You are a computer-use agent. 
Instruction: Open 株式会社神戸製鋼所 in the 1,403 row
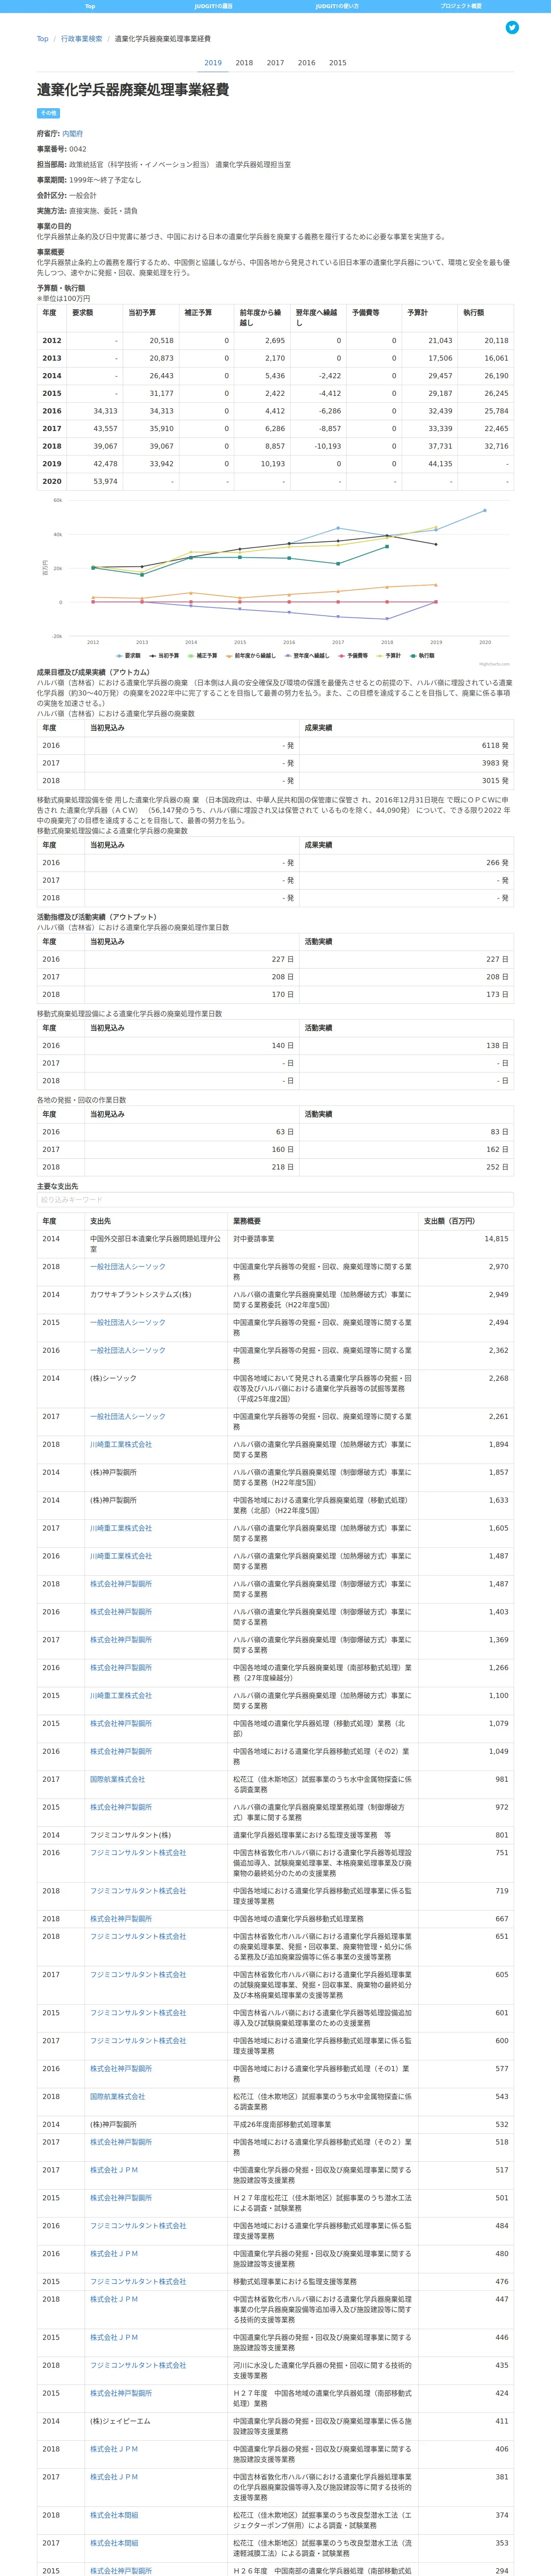coord(121,1612)
